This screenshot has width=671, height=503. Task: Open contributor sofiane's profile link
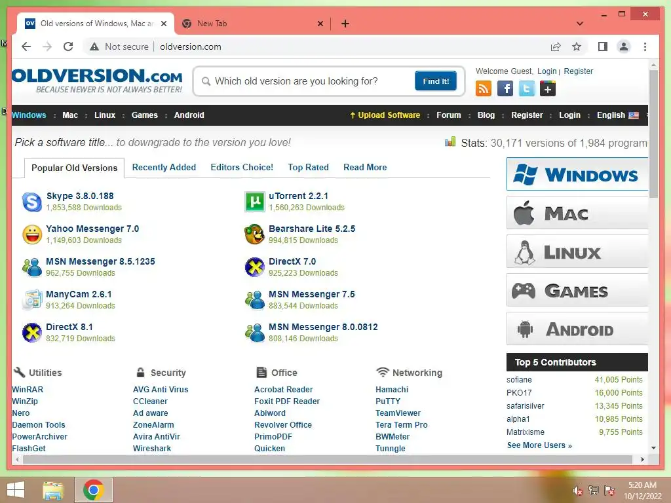pos(519,380)
